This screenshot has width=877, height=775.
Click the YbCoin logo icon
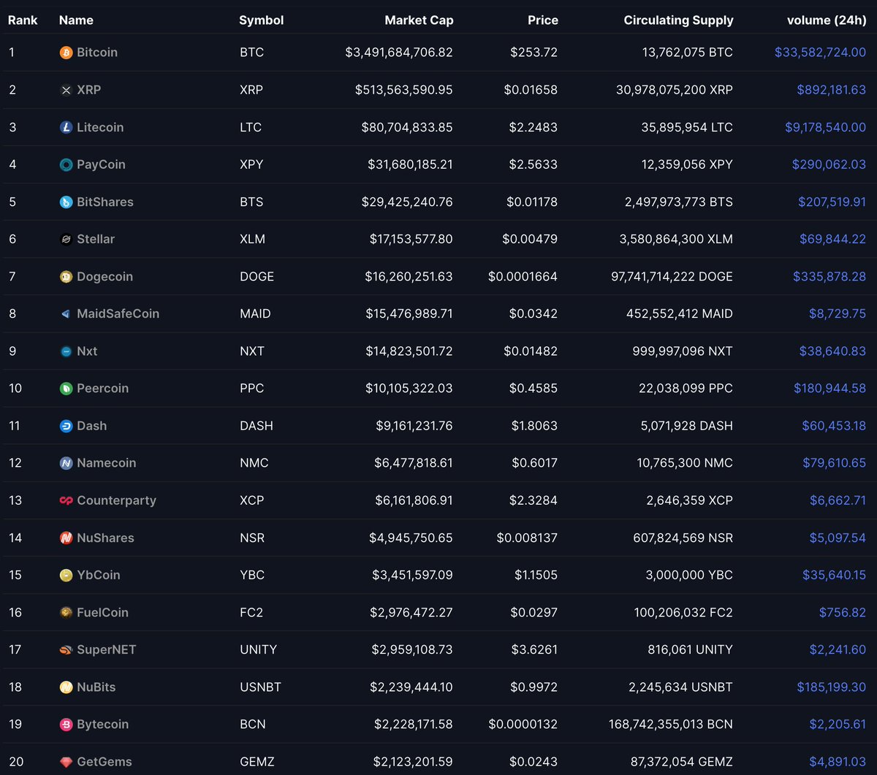66,575
